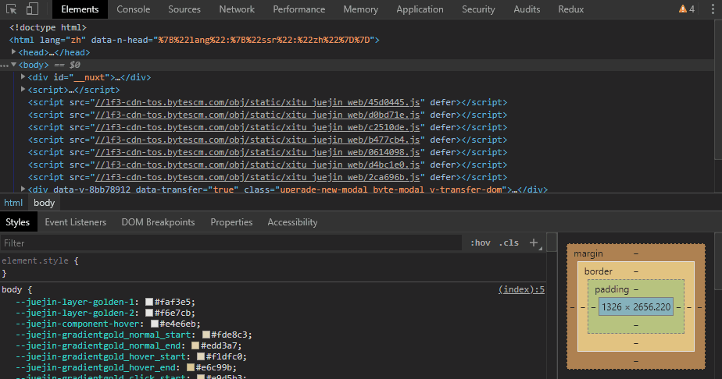The image size is (722, 379).
Task: Click the #f1dfc0 color swatch
Action: pyautogui.click(x=201, y=356)
